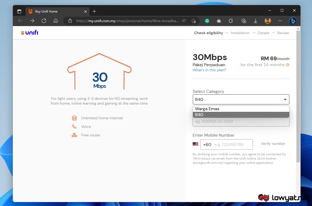The image size is (312, 206).
Task: Choose Warga Emas option
Action: pyautogui.click(x=241, y=109)
